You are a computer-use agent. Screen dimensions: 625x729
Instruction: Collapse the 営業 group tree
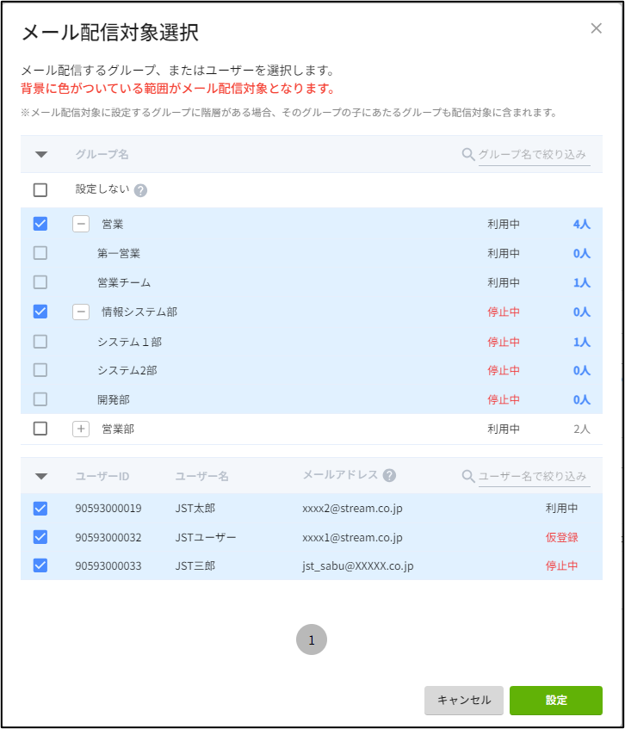point(81,224)
